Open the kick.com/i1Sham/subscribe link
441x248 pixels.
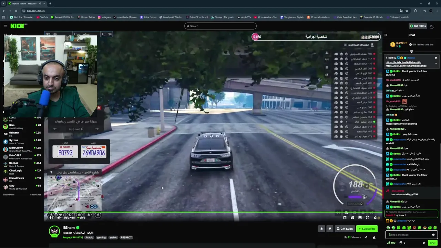pyautogui.click(x=406, y=66)
